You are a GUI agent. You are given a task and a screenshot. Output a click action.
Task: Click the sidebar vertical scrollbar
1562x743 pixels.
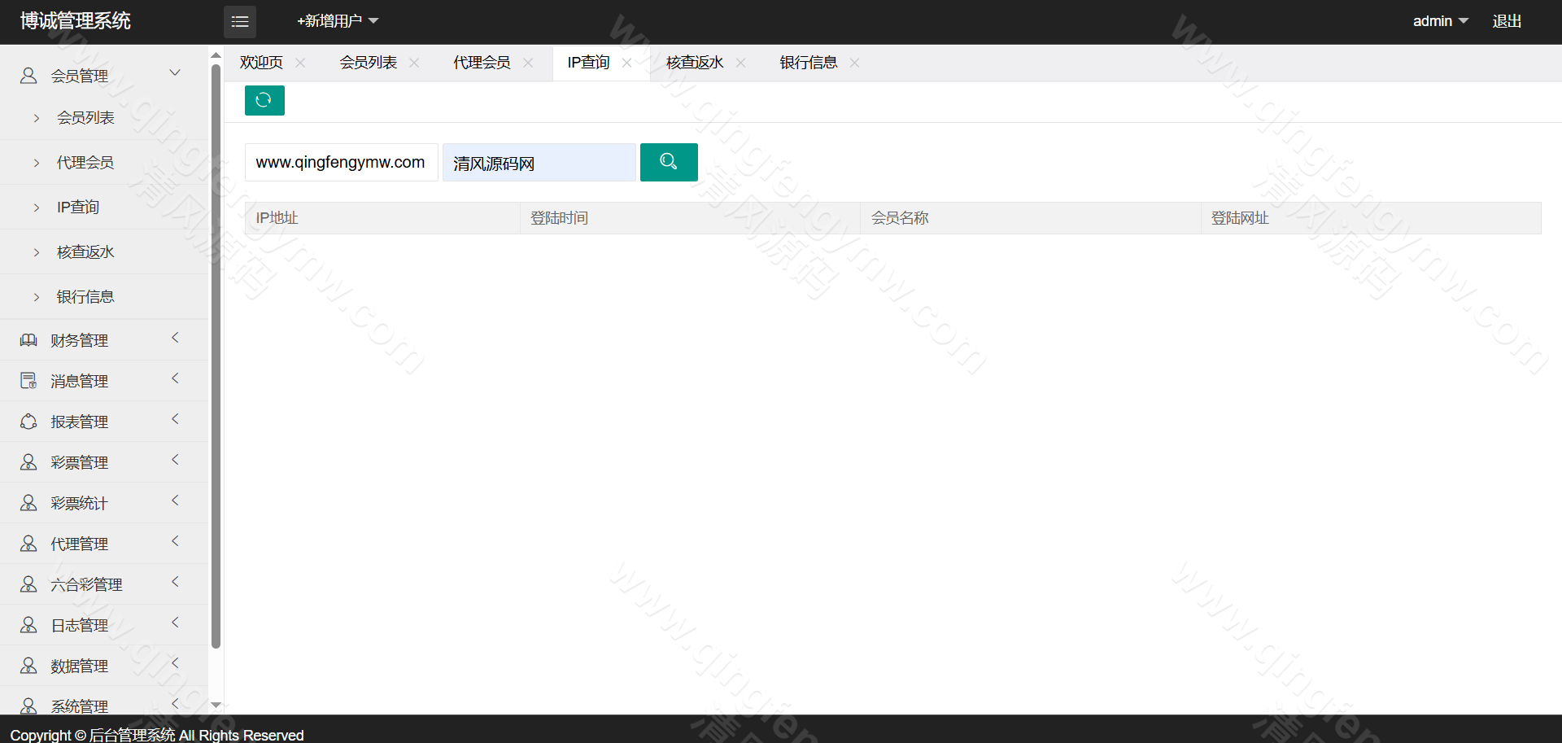click(216, 356)
